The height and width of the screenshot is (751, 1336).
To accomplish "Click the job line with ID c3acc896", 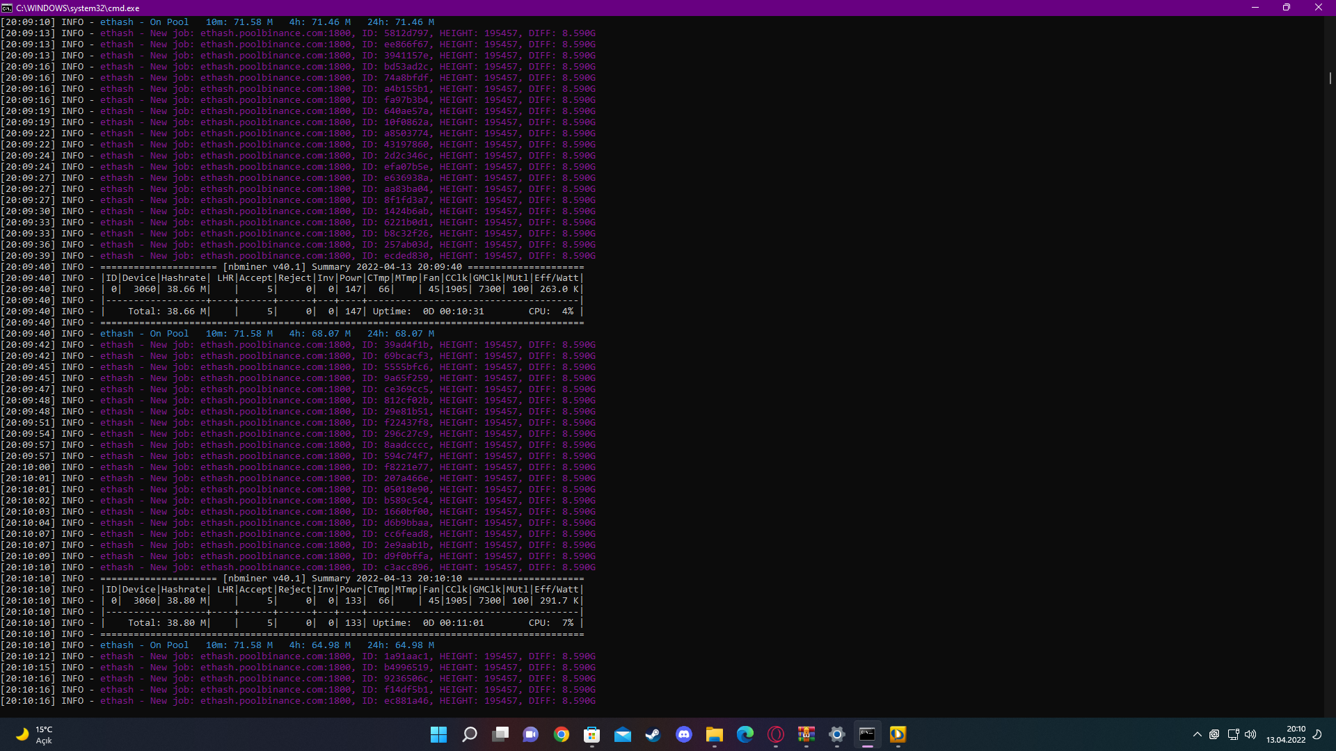I will pos(298,567).
